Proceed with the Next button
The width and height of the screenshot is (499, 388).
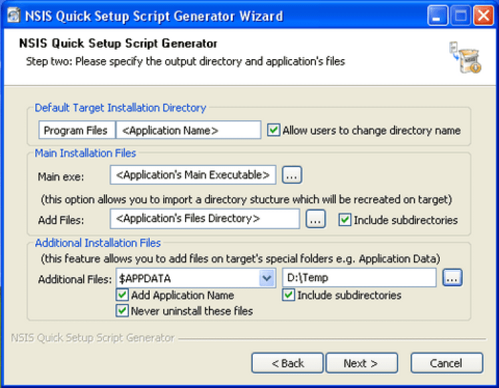(361, 363)
